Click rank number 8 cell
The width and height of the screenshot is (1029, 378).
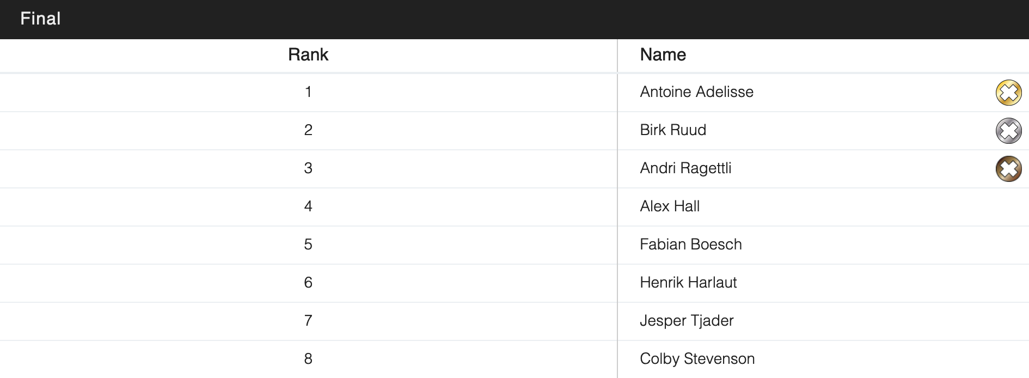pyautogui.click(x=308, y=359)
